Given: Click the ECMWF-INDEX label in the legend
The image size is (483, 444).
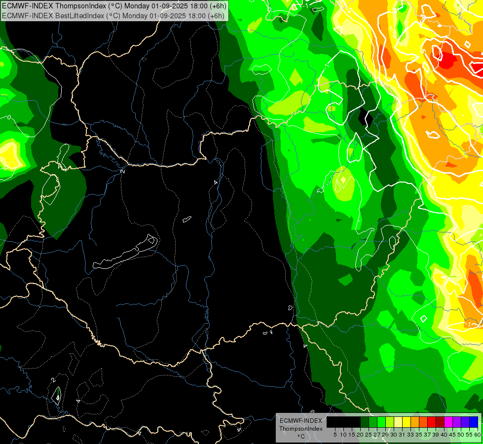Looking at the screenshot, I should click(301, 421).
